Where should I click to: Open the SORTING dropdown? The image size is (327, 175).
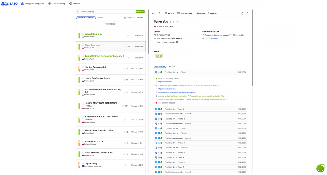coord(141,18)
